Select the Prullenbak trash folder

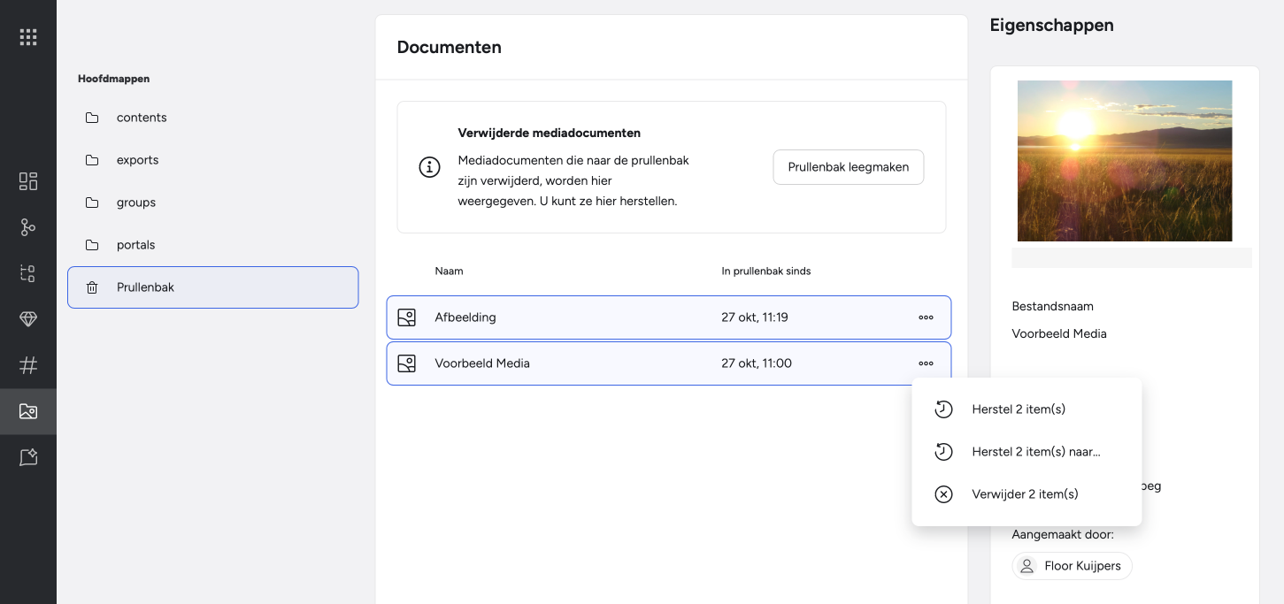[x=212, y=287]
